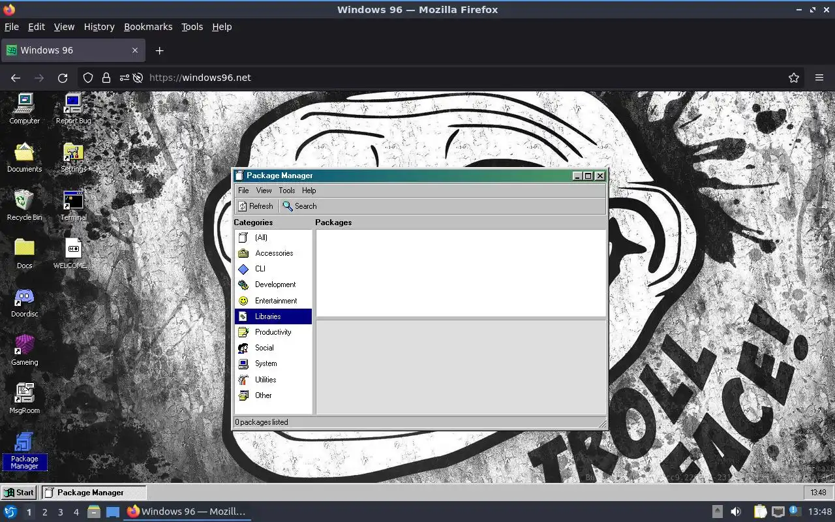Select the Recycle Bin icon
This screenshot has height=522, width=835.
[x=24, y=206]
